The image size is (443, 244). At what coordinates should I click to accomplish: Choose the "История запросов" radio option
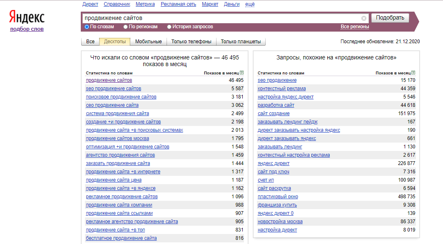[169, 27]
